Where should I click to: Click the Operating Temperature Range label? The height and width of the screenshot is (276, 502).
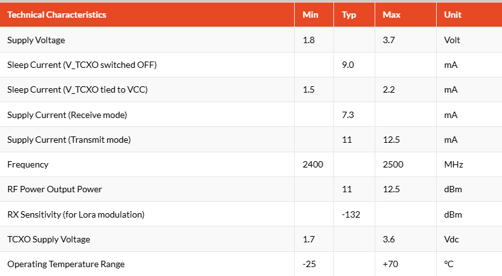click(66, 264)
